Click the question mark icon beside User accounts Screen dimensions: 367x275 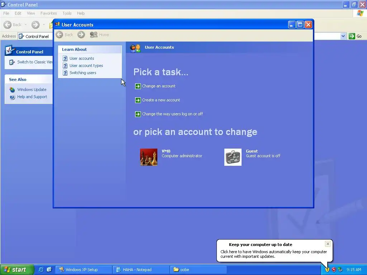click(65, 58)
